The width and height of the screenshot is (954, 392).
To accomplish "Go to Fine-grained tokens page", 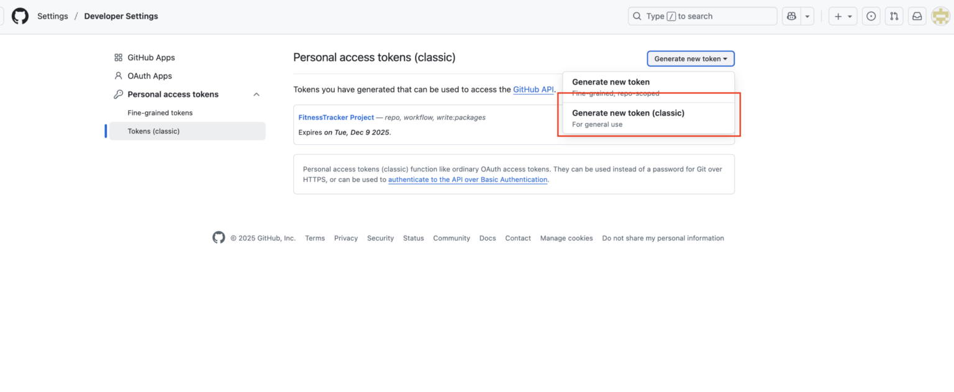I will [x=160, y=113].
